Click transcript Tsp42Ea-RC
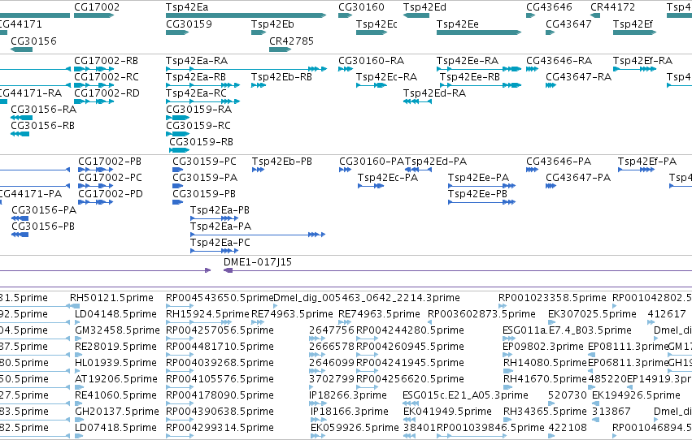Viewport: 692px width, 440px height. (196, 93)
